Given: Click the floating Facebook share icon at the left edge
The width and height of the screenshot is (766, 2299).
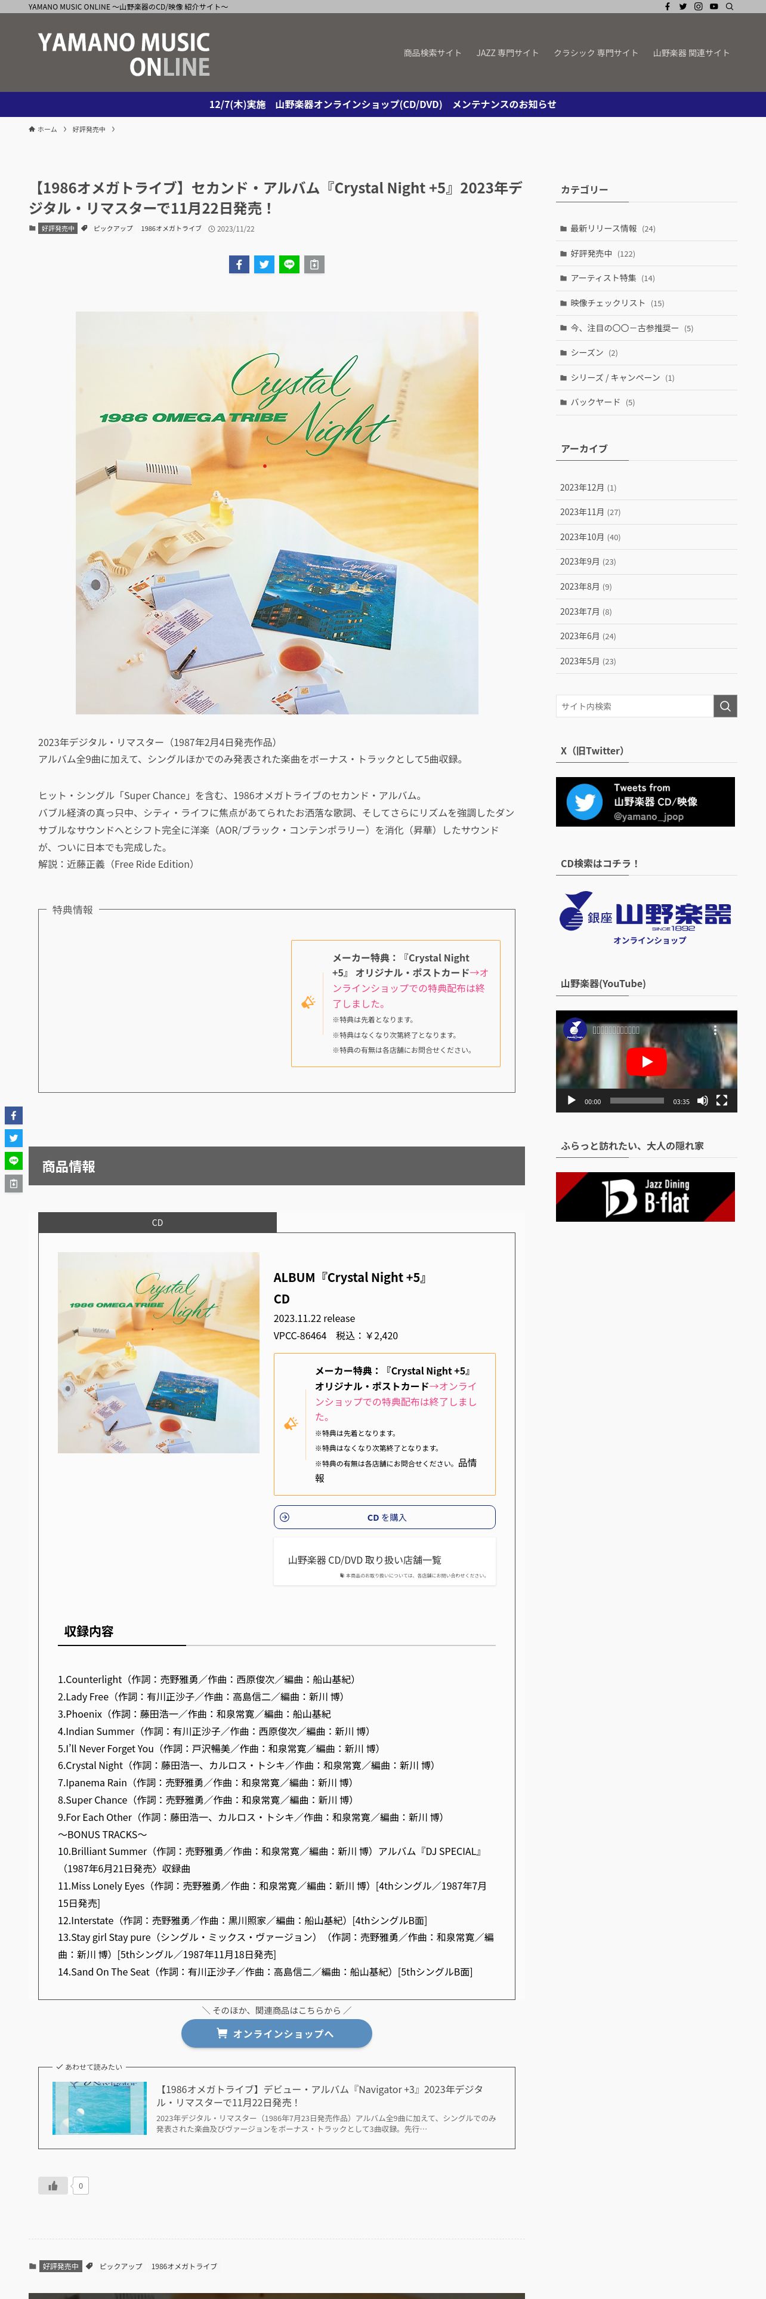Looking at the screenshot, I should pyautogui.click(x=13, y=1115).
